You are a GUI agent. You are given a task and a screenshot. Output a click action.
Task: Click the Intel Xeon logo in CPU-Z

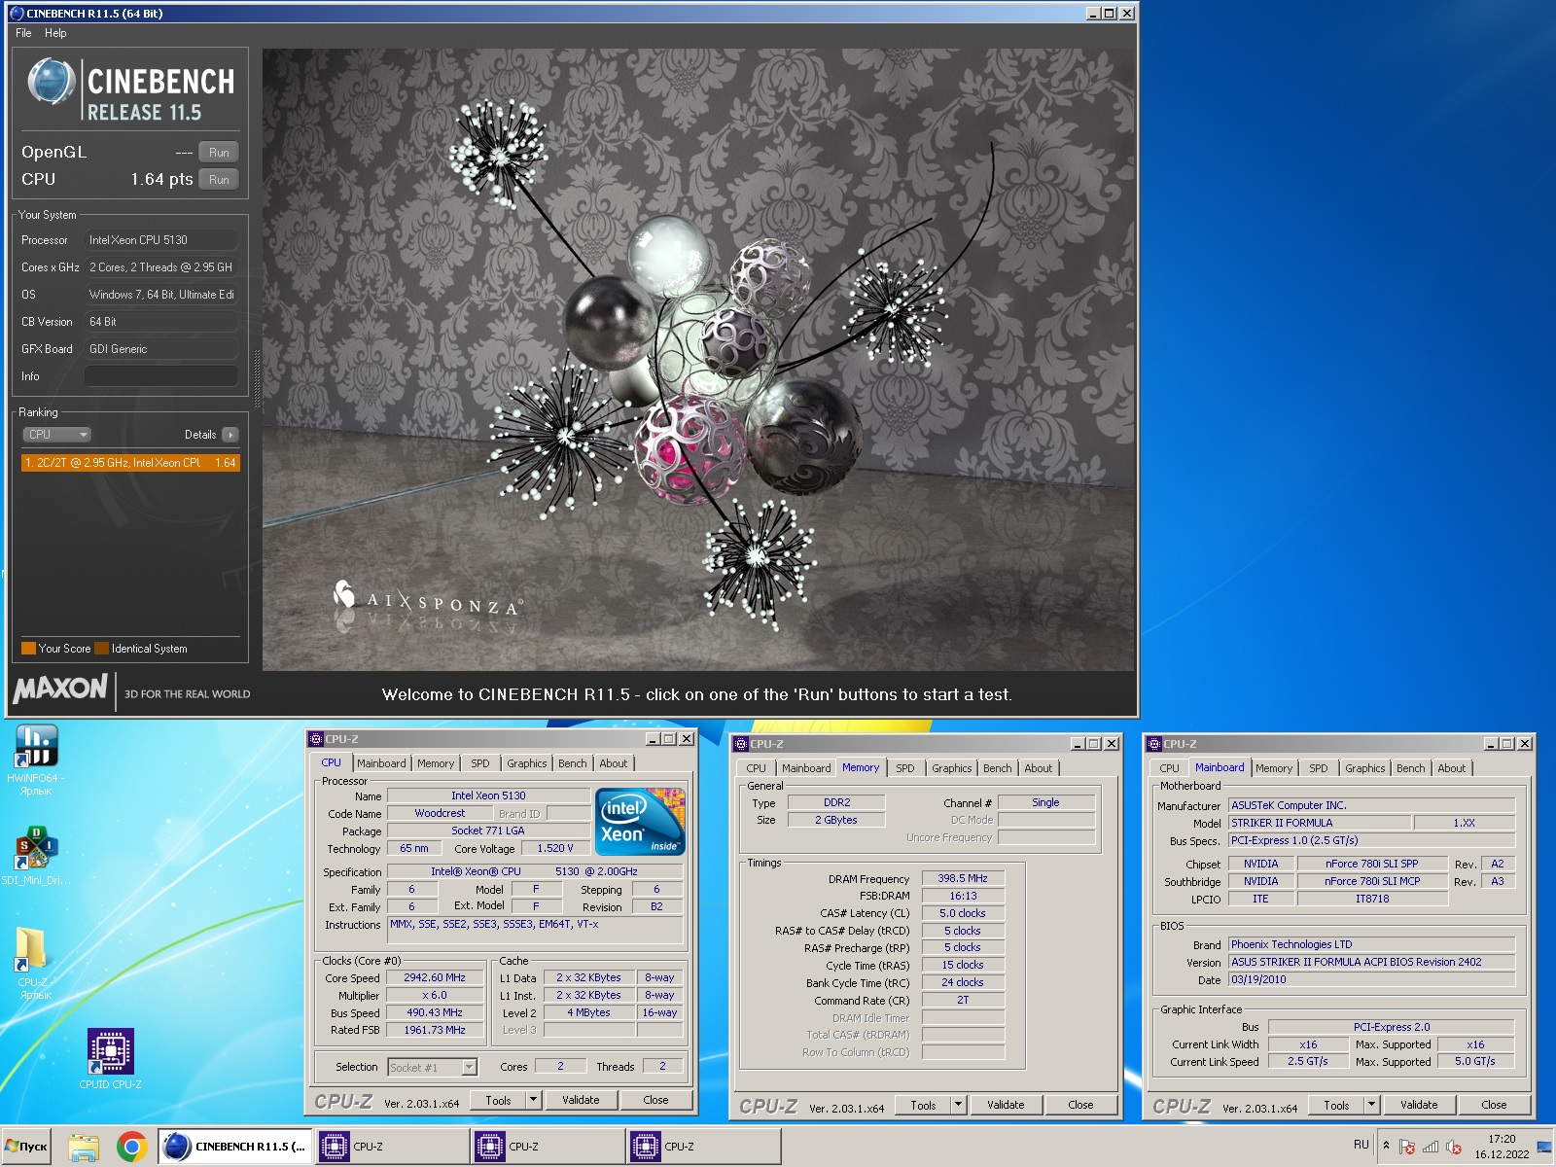coord(640,822)
